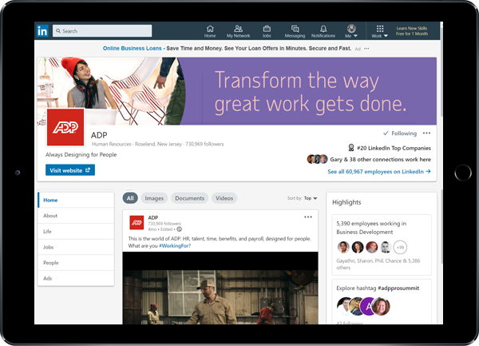Toggle the Following button for ADP

tap(400, 133)
